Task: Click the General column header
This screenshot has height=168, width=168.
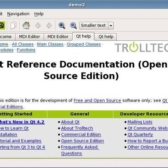Action: [x=80, y=114]
